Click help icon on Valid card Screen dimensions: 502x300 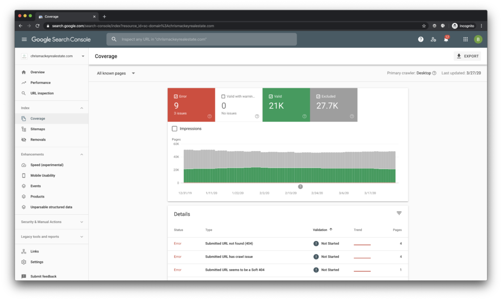[x=304, y=116]
